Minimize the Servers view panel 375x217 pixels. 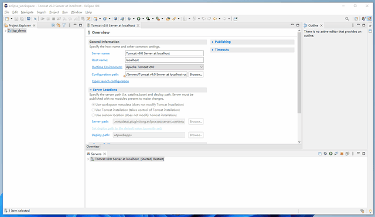(358, 153)
